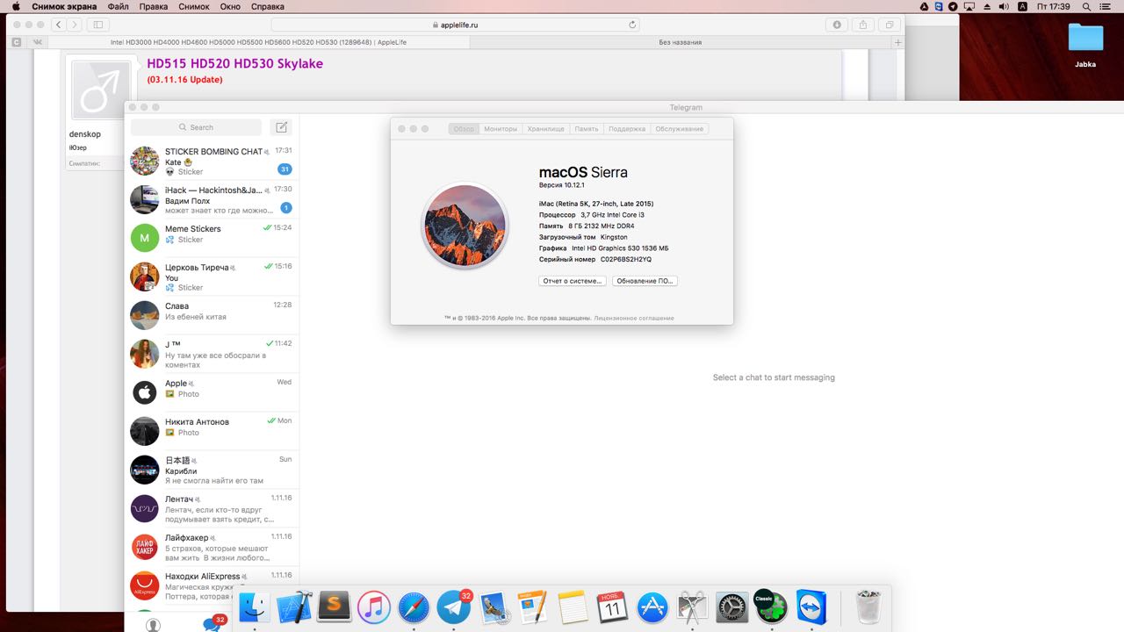This screenshot has height=632, width=1124.
Task: Click the Safari share icon
Action: 863,25
